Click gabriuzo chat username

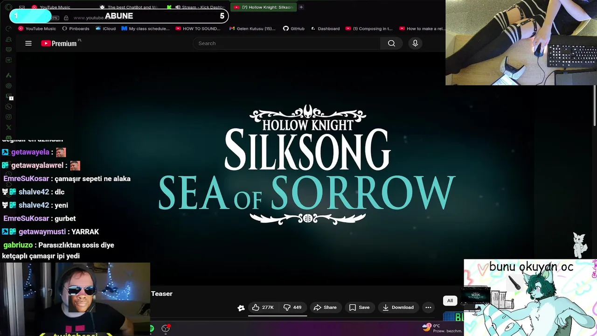click(18, 245)
